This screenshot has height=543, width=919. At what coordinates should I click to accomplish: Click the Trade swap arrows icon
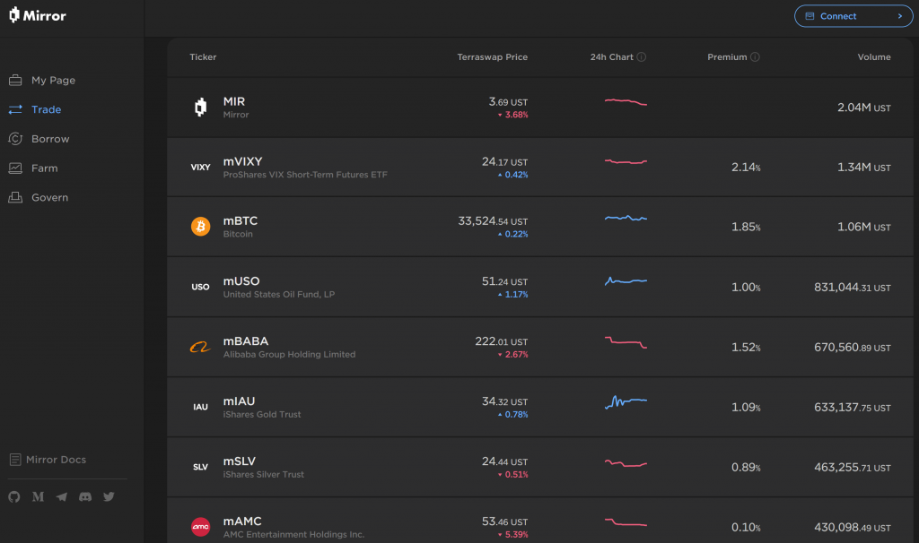[15, 109]
